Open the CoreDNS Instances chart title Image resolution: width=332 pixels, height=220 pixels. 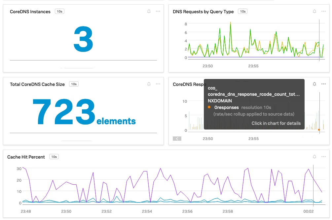click(x=30, y=12)
